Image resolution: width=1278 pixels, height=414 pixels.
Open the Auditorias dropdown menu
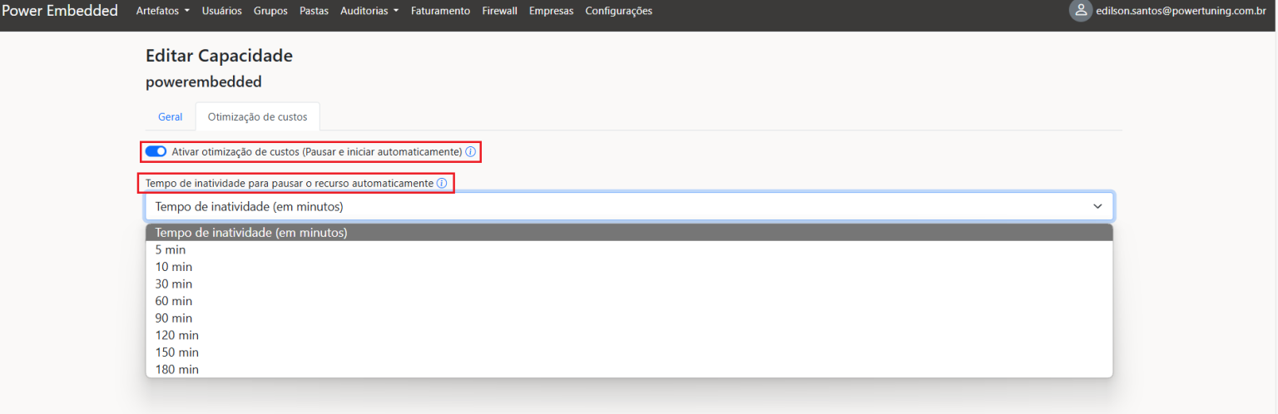point(369,11)
